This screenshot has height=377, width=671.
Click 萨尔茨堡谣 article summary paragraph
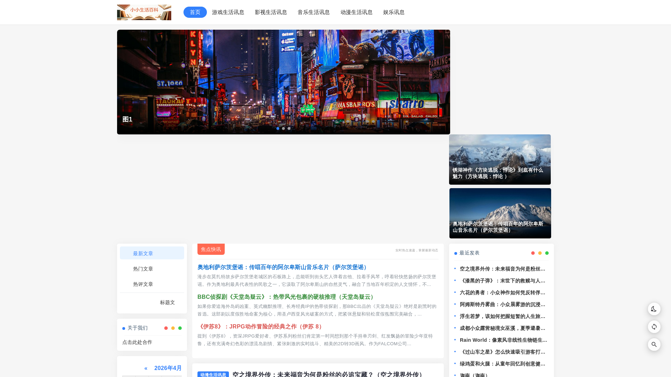tap(317, 280)
